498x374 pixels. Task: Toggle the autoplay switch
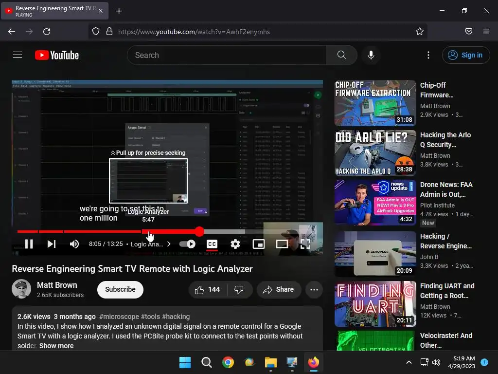(x=187, y=244)
